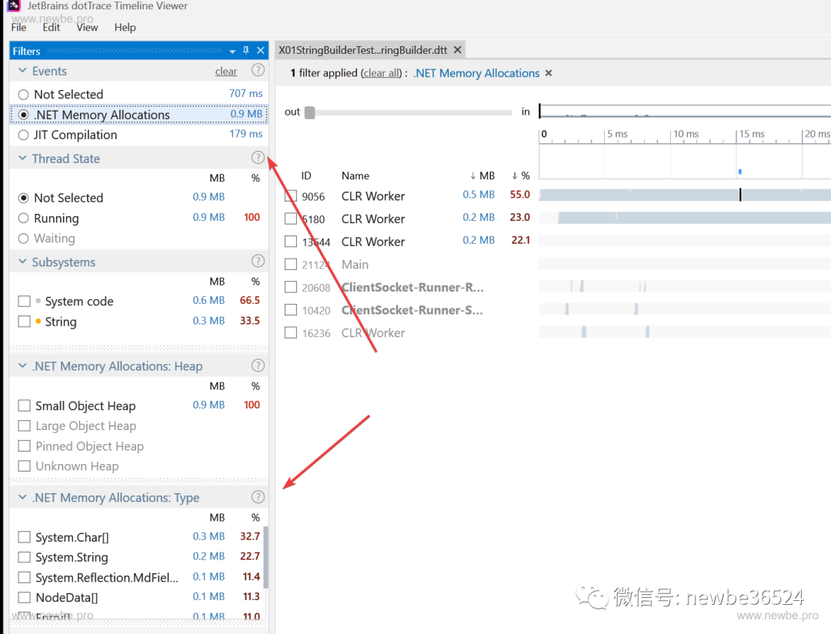Viewport: 831px width, 634px height.
Task: Open the Help menu
Action: point(125,28)
